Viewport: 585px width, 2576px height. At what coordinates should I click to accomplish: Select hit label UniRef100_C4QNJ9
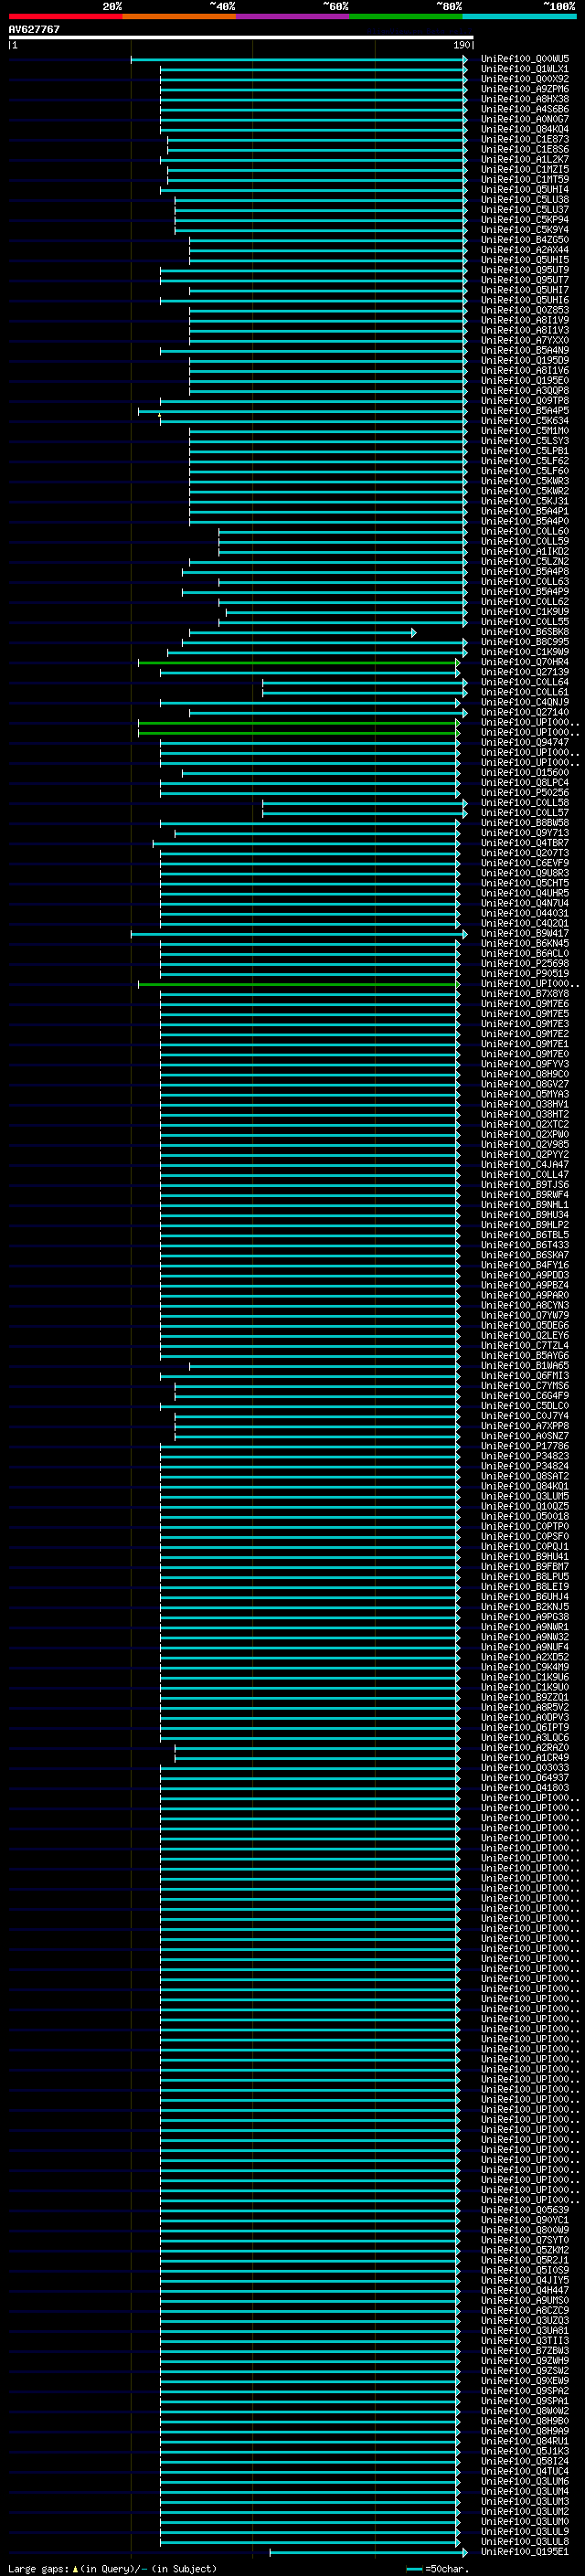click(525, 702)
